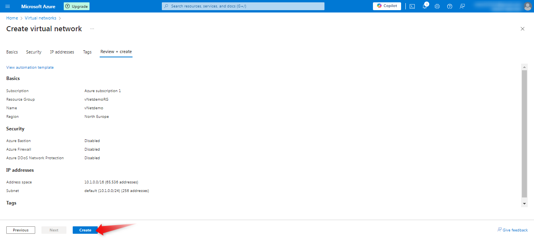534x240 pixels.
Task: Click the Azure subscription 1 value
Action: click(103, 91)
